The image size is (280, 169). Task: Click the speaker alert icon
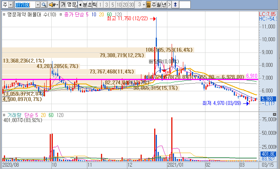(x=52, y=5)
